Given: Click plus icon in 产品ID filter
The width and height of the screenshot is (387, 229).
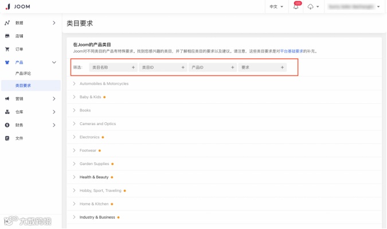Looking at the screenshot, I should click(233, 67).
